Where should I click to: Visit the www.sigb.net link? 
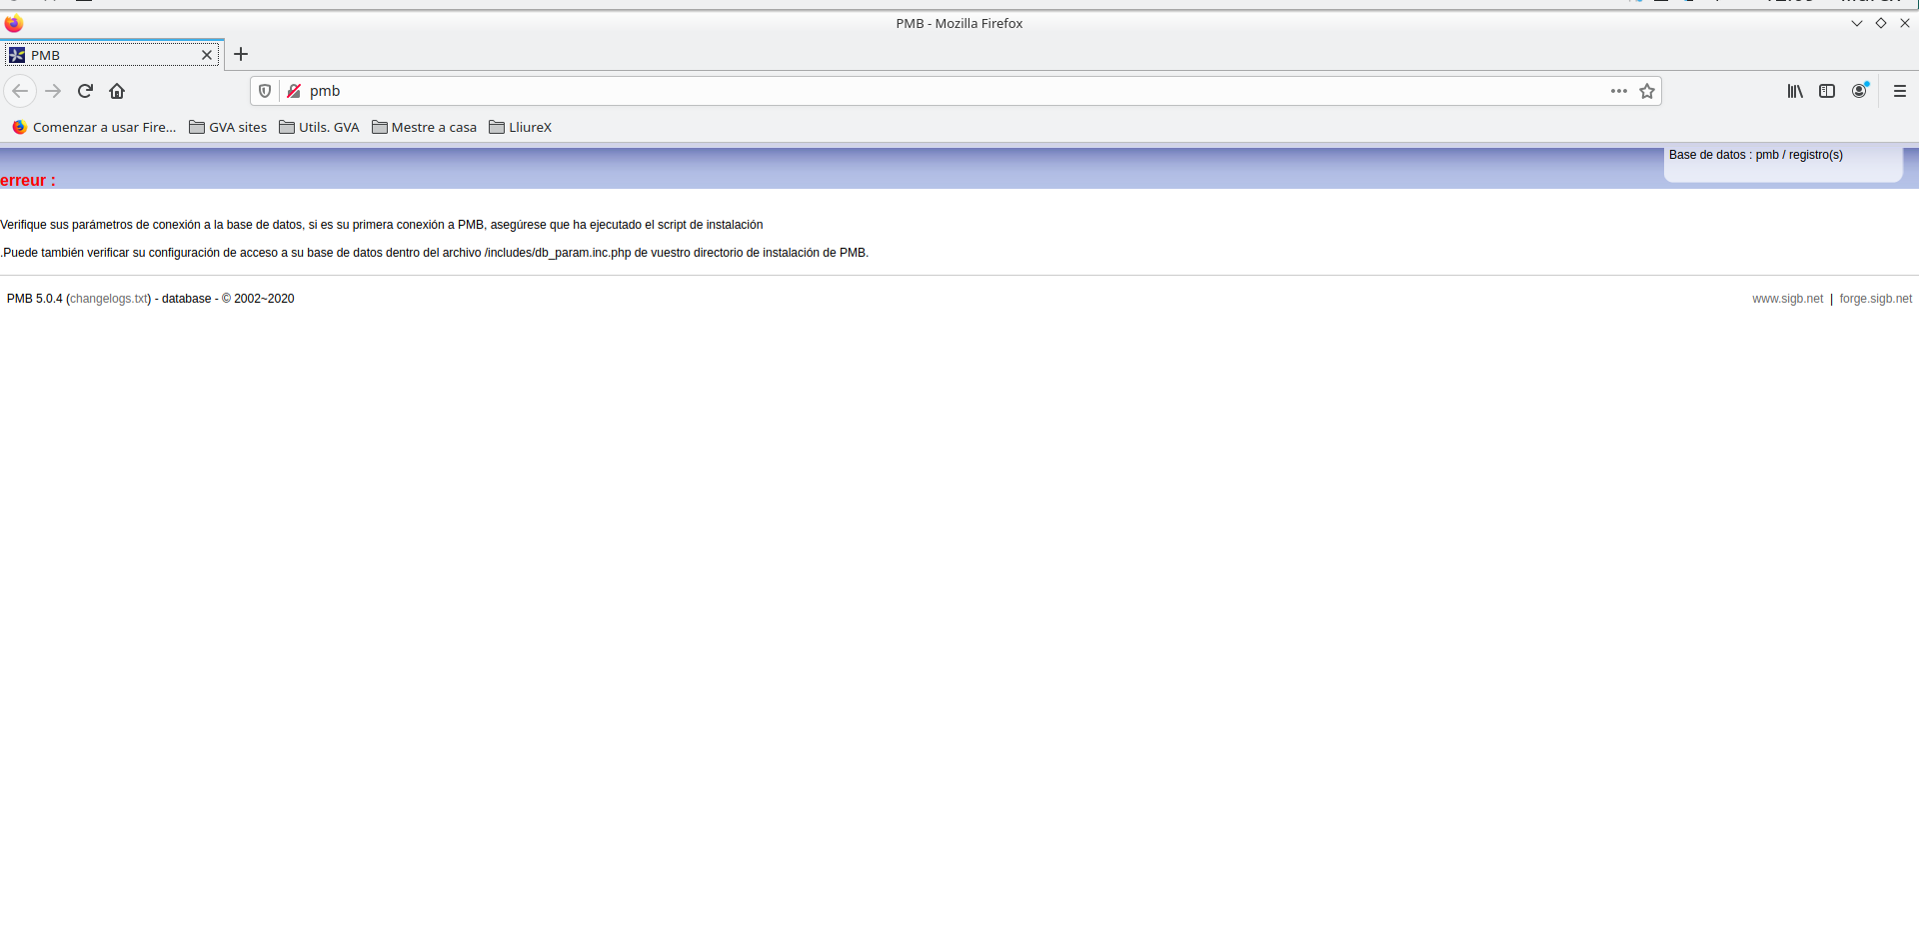tap(1787, 299)
